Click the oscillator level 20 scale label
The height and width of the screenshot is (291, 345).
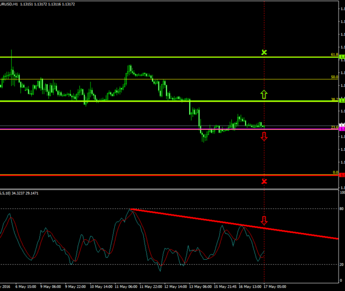pyautogui.click(x=342, y=264)
